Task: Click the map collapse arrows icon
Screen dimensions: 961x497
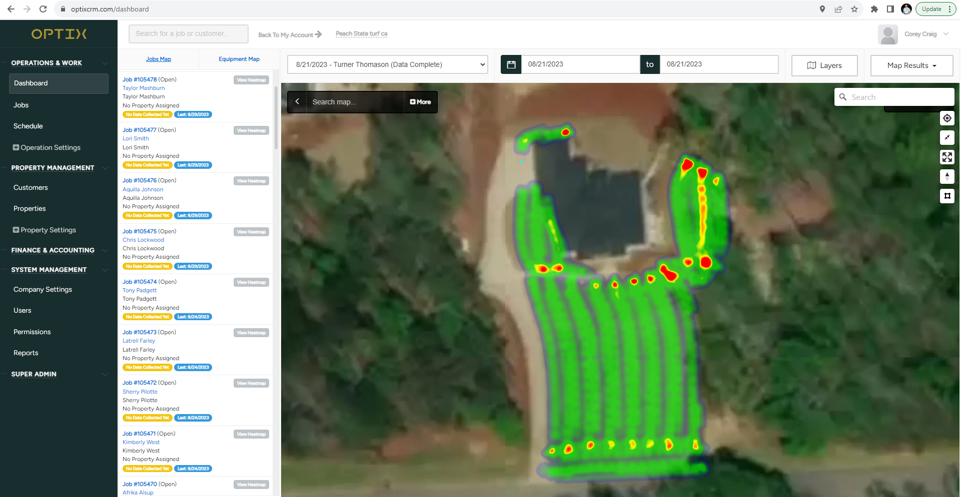Action: tap(947, 137)
